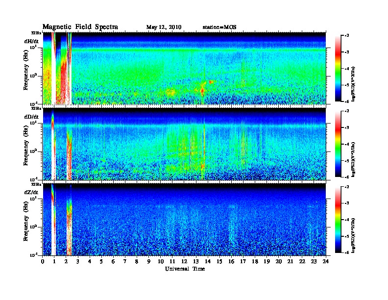Click the dH/dt color scale bar

click(338, 69)
